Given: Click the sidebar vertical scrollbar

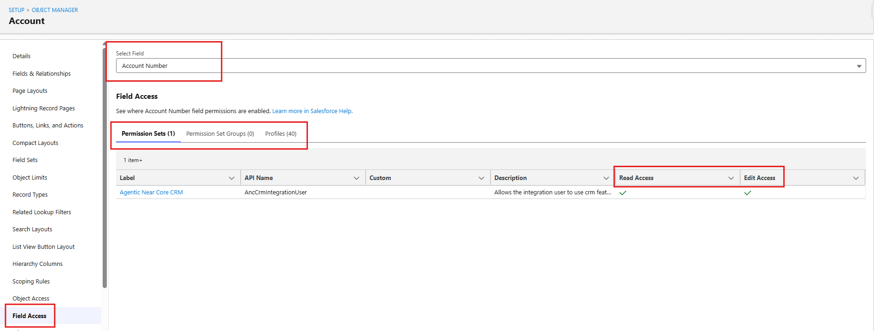Looking at the screenshot, I should click(x=105, y=166).
